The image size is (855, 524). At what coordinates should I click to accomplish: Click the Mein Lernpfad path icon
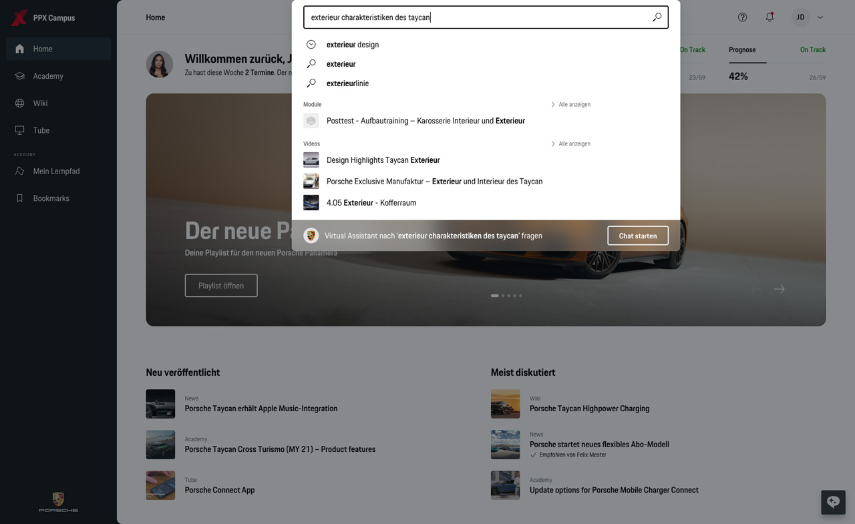pos(20,172)
